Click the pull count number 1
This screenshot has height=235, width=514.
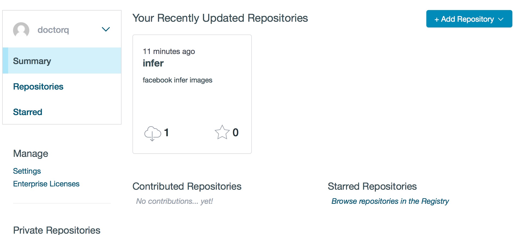(x=166, y=133)
